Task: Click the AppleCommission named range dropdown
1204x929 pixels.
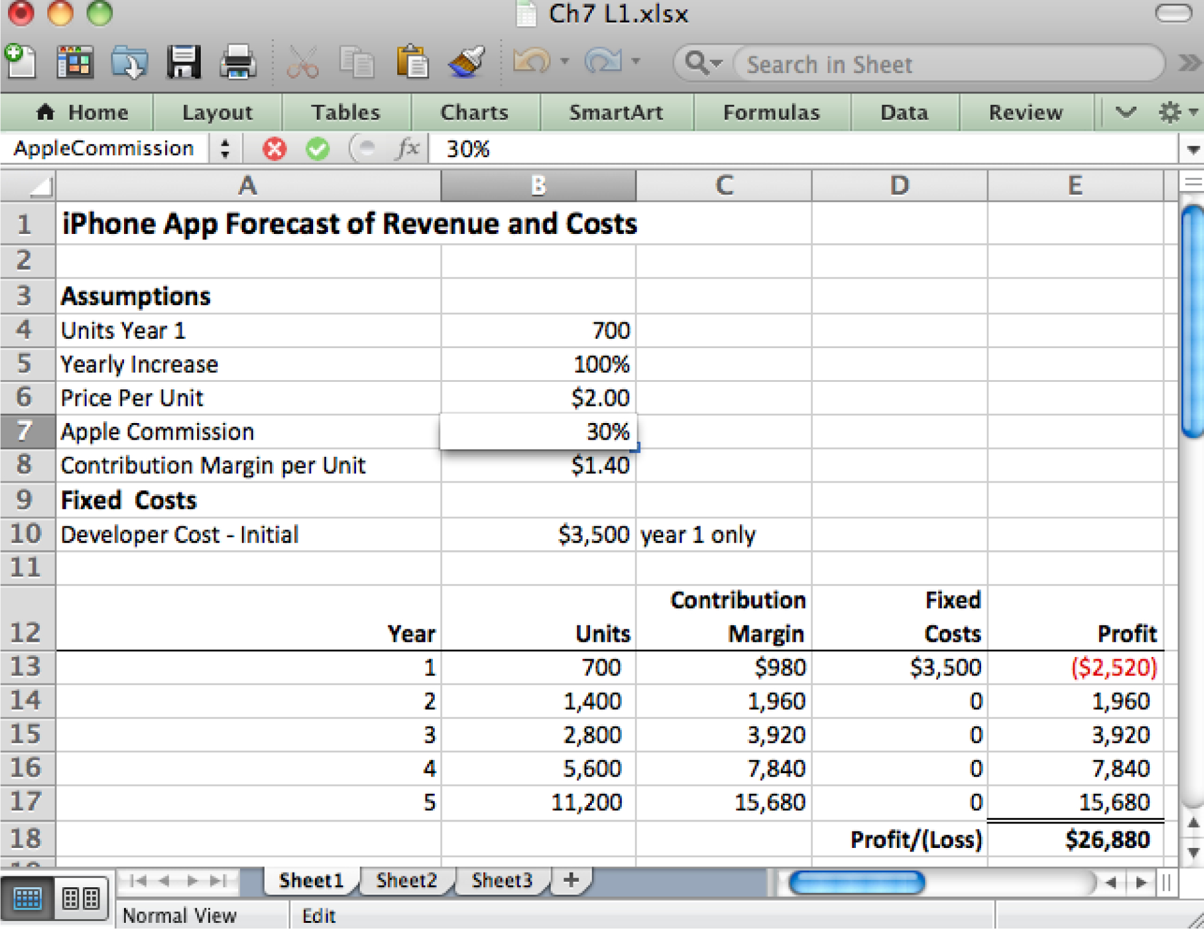Action: pos(195,147)
